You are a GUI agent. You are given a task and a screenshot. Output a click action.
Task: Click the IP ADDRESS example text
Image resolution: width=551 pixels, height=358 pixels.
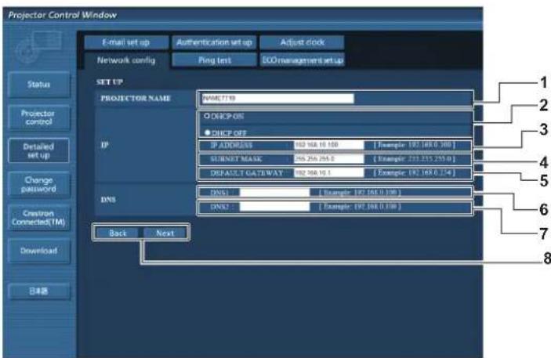415,145
